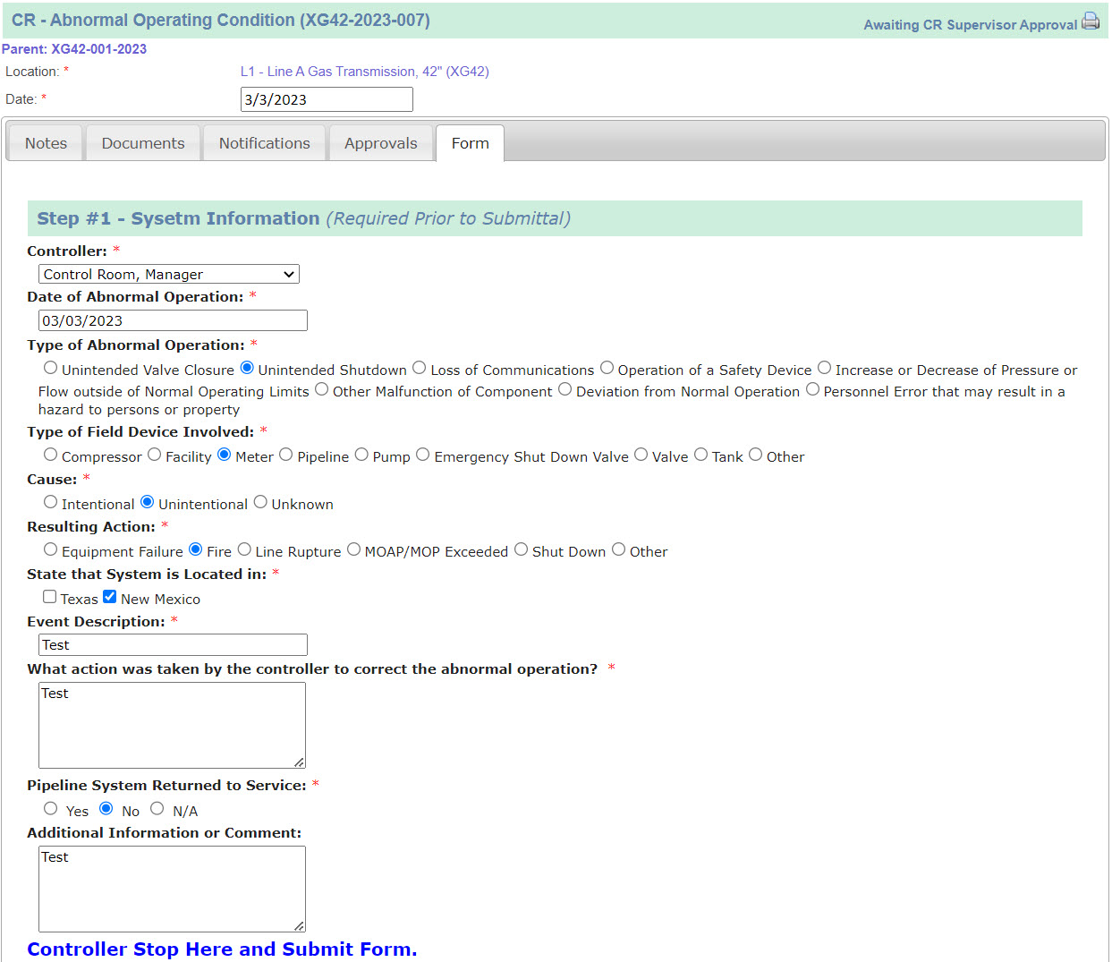The height and width of the screenshot is (962, 1112).
Task: Click the Date of Abnormal Operation field
Action: (173, 320)
